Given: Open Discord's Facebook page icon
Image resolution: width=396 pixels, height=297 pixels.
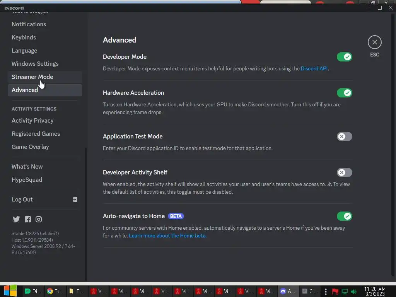Looking at the screenshot, I should click(28, 219).
